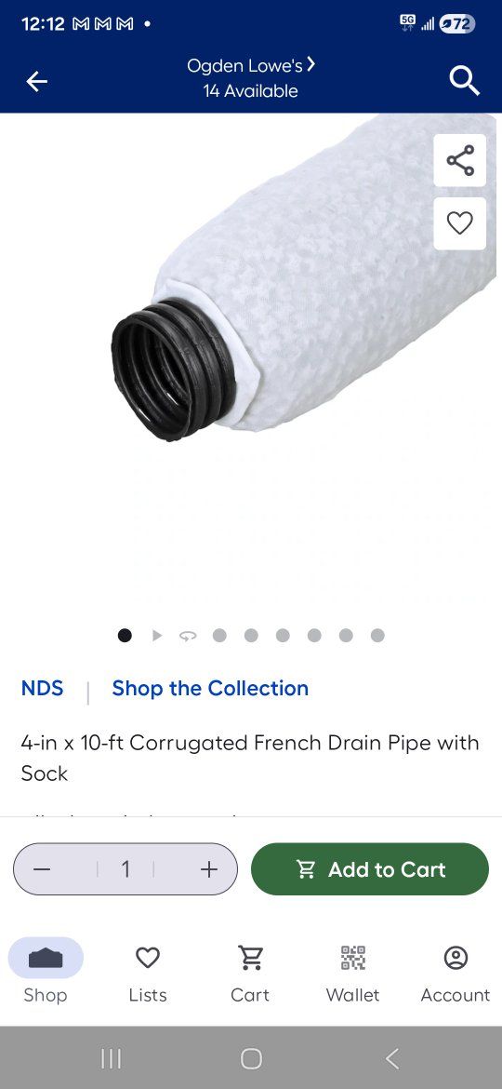Tap the back arrow in header
This screenshot has width=502, height=1089.
(37, 82)
